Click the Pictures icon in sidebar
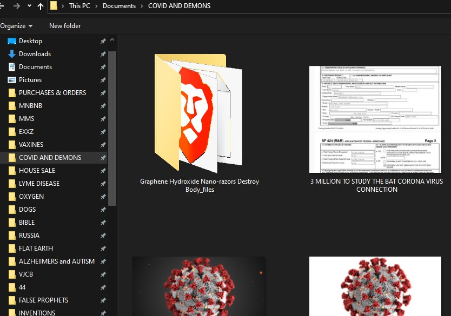Image resolution: width=451 pixels, height=316 pixels. point(12,80)
